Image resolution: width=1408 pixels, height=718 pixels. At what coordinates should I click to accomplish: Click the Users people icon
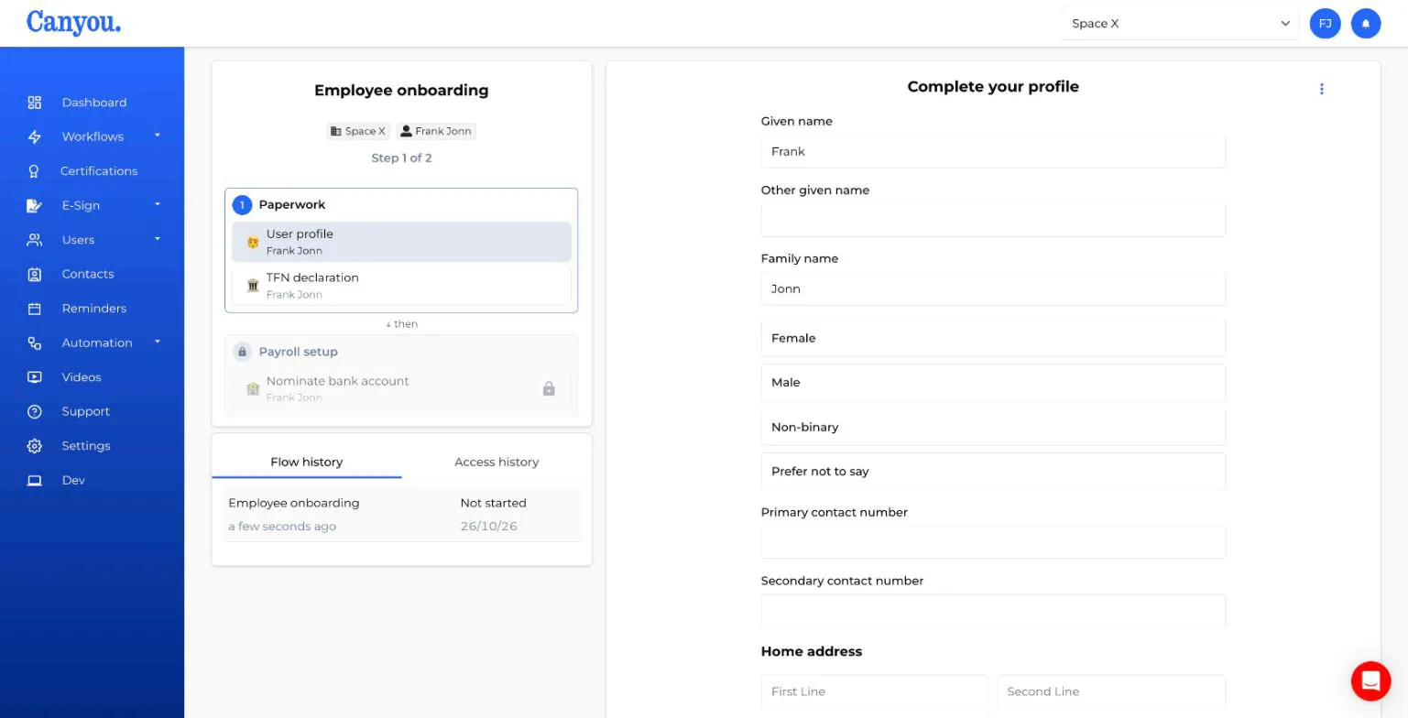[35, 240]
